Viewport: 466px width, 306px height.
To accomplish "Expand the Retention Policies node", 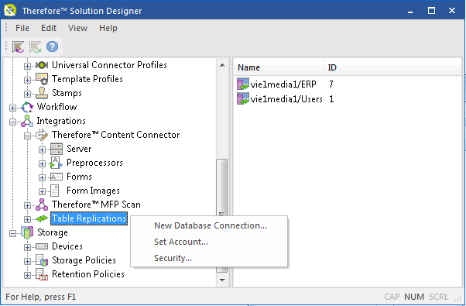I will pyautogui.click(x=27, y=275).
